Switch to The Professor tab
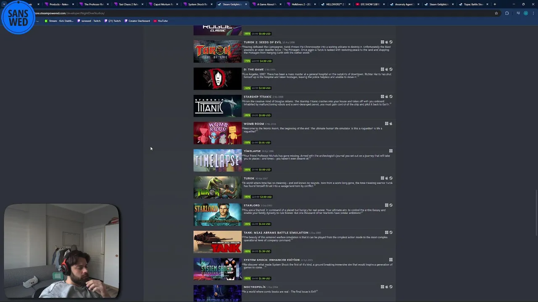The height and width of the screenshot is (302, 538). tap(94, 4)
